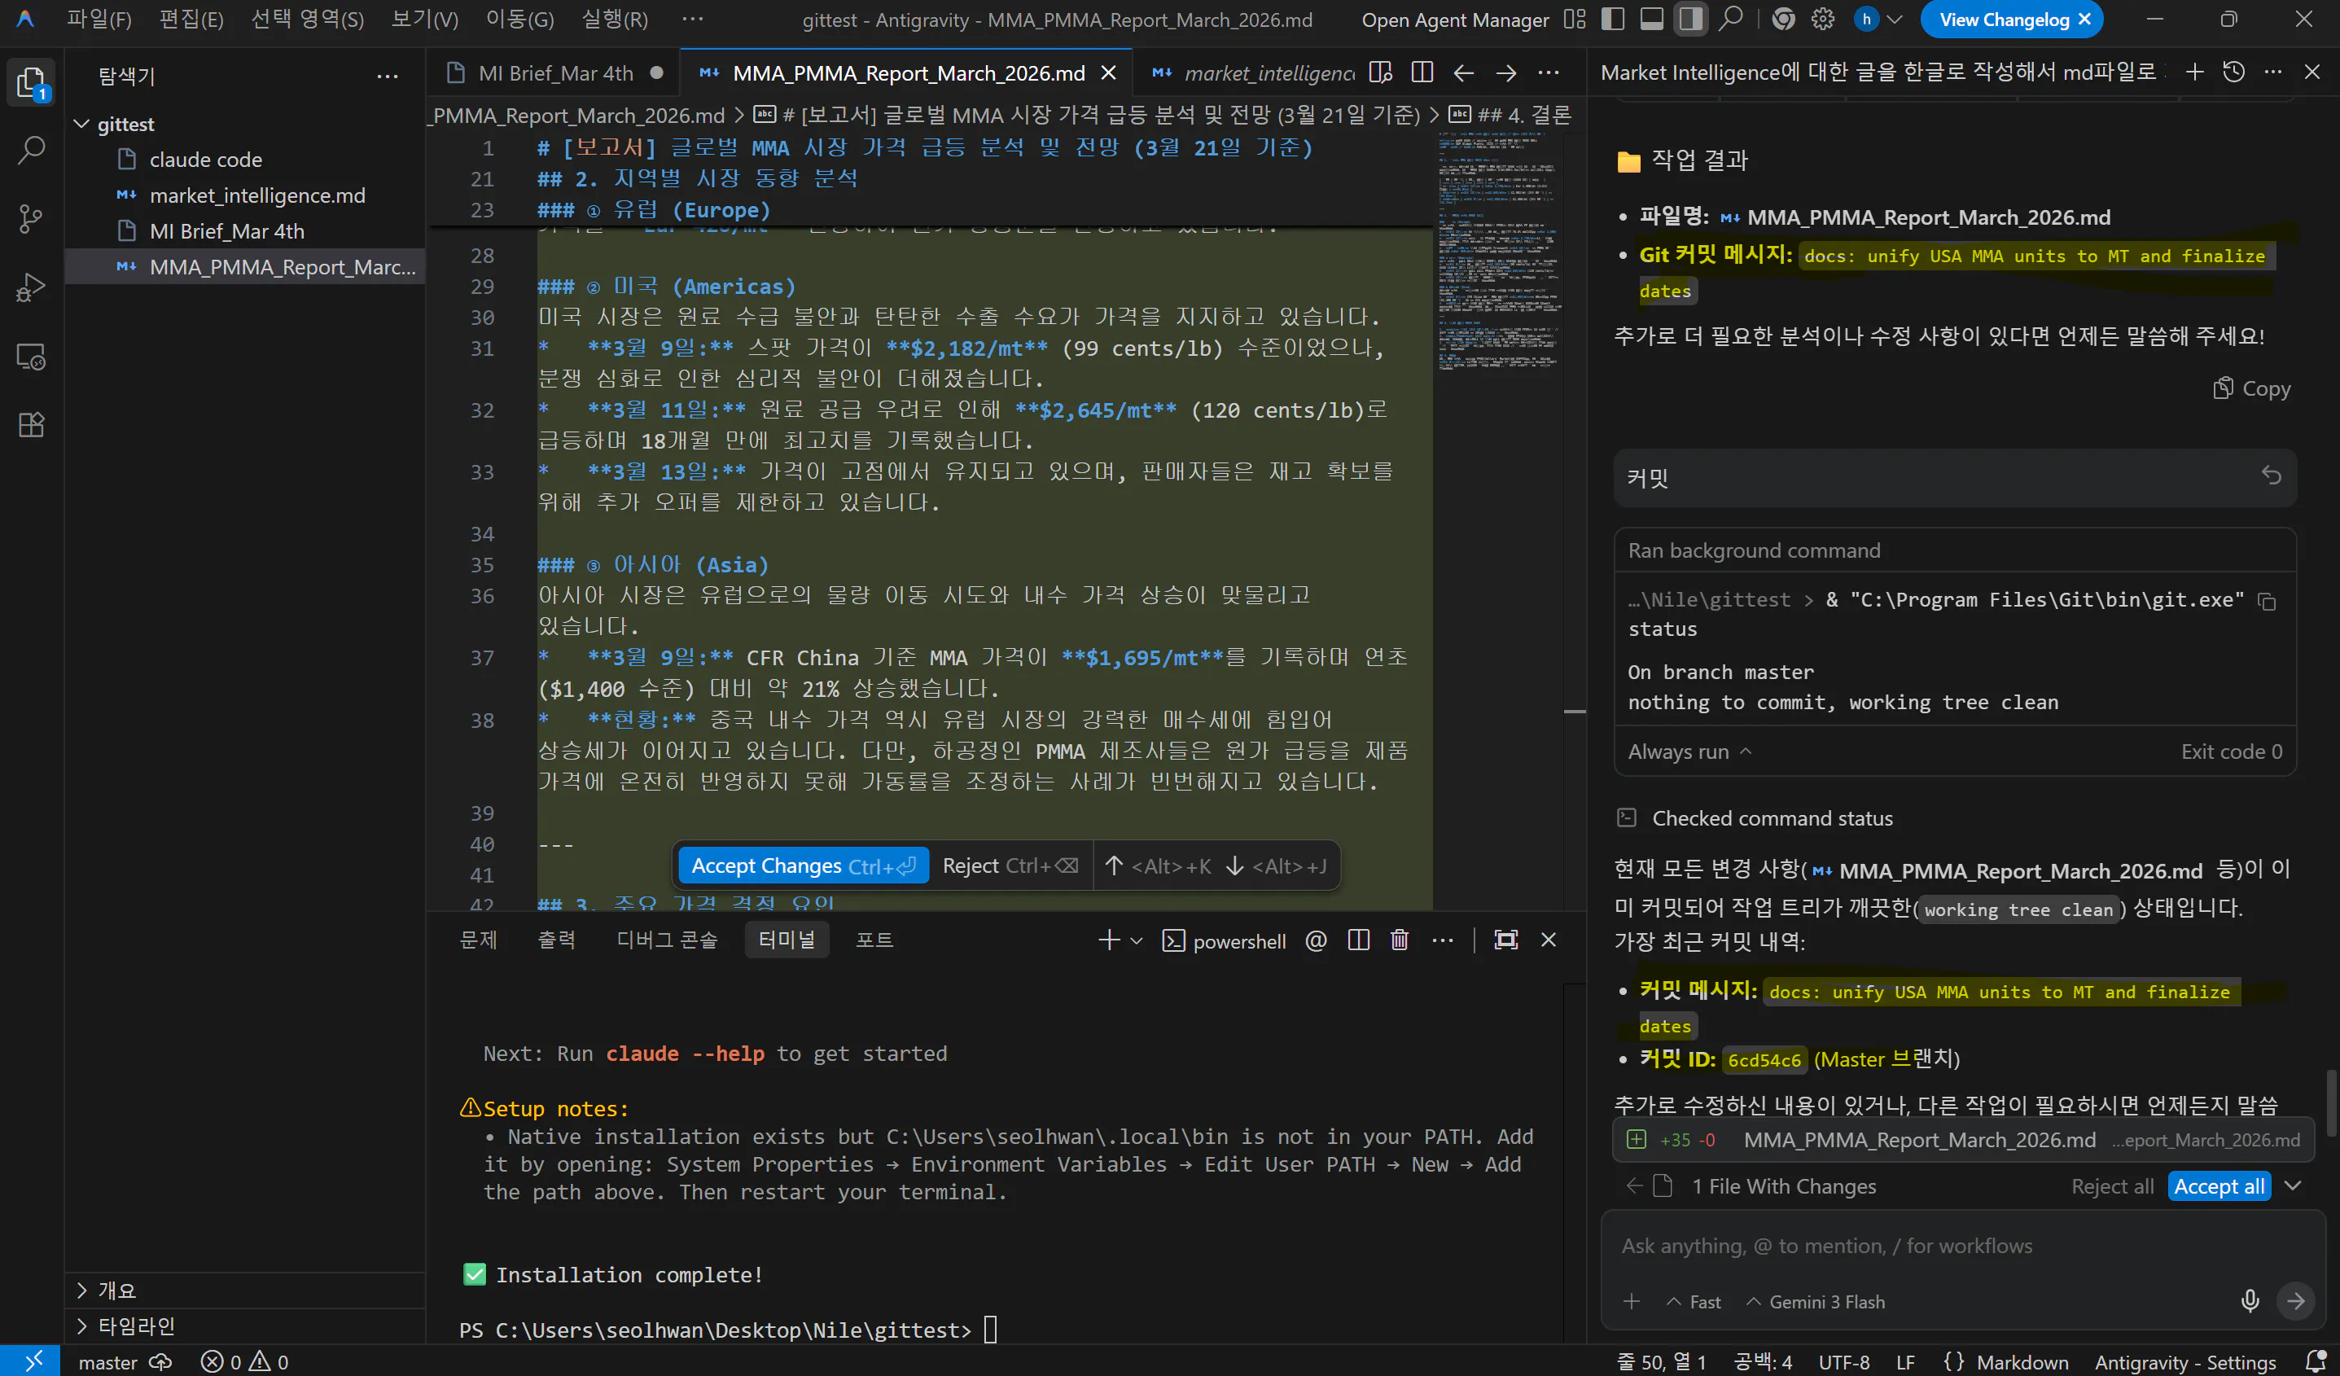Open the Search view in activity bar
The height and width of the screenshot is (1376, 2340).
click(x=32, y=150)
